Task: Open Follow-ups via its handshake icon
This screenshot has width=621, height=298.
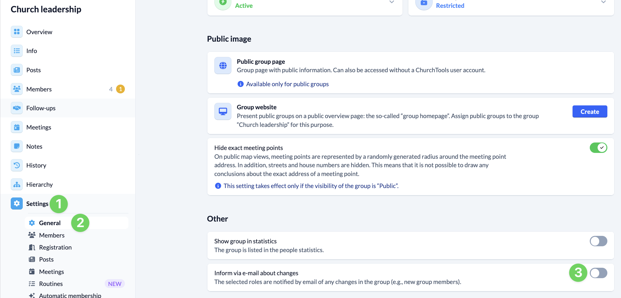Action: tap(17, 108)
